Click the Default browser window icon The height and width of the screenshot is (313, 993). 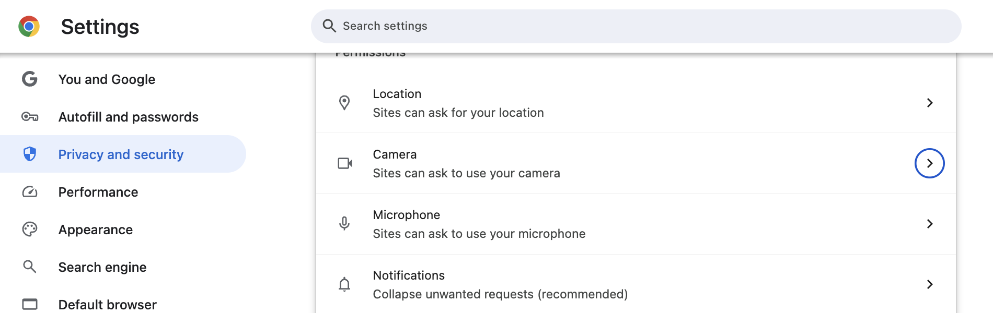coord(30,304)
